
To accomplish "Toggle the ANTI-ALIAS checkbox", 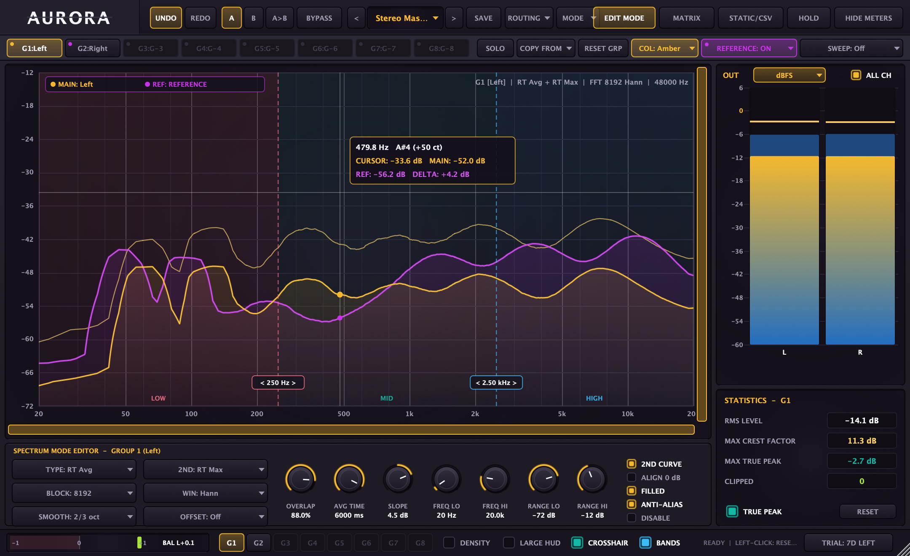I will point(632,504).
